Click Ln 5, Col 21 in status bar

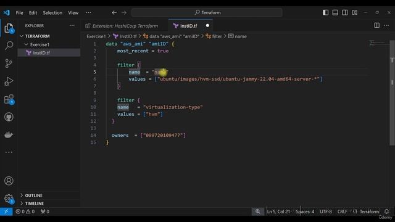[278, 212]
